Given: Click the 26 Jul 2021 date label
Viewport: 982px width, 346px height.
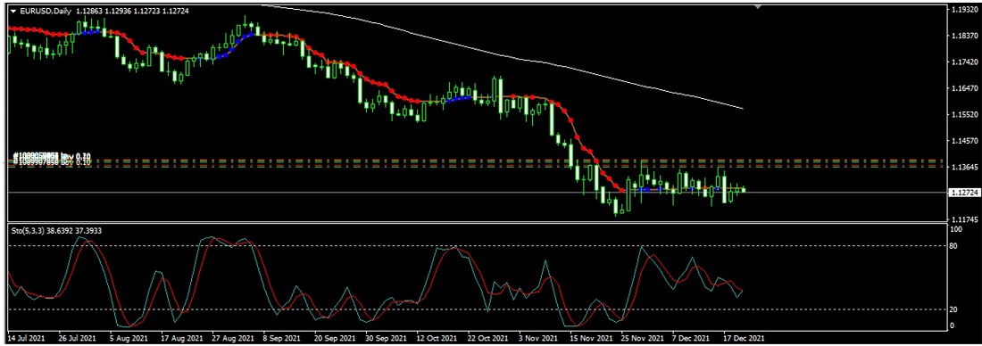Looking at the screenshot, I should (x=77, y=338).
